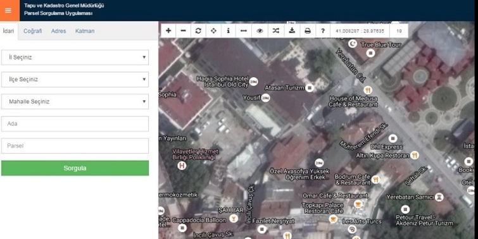Click the Les Arts Turcs palette marker
This screenshot has width=478, height=239.
pyautogui.click(x=352, y=230)
